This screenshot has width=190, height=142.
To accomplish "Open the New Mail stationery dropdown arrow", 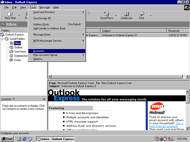I will coord(19,16).
